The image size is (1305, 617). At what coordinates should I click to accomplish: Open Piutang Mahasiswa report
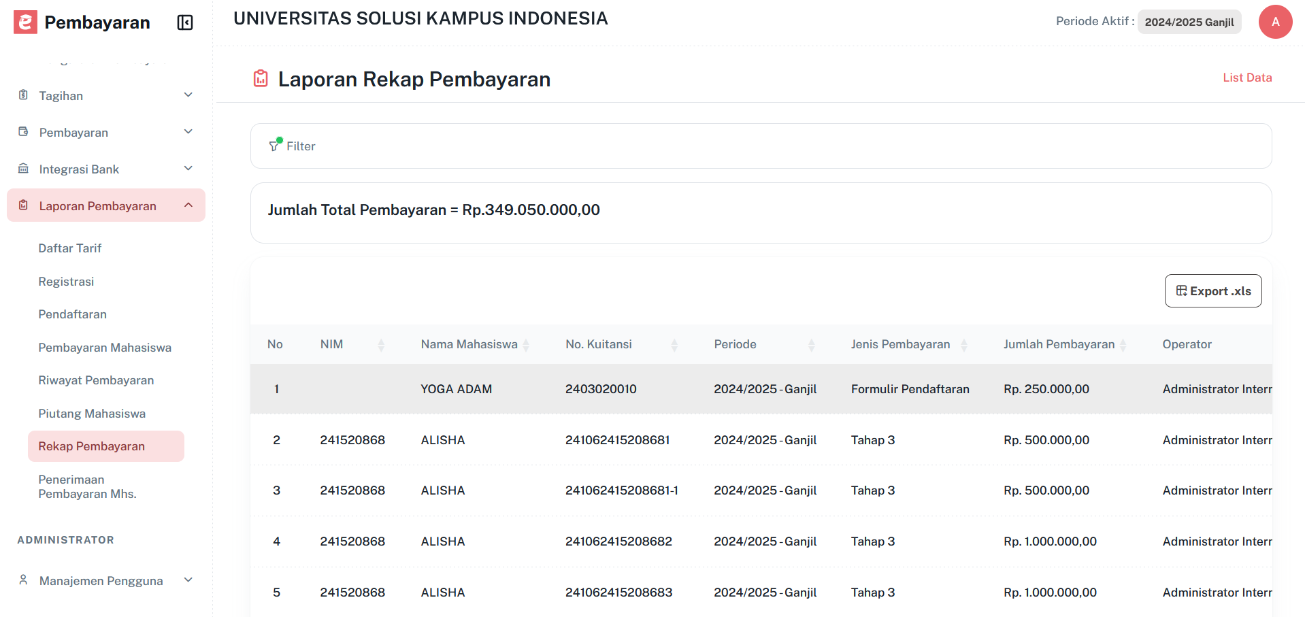click(92, 414)
